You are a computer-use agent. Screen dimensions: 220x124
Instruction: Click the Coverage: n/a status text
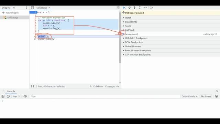tap(112, 86)
